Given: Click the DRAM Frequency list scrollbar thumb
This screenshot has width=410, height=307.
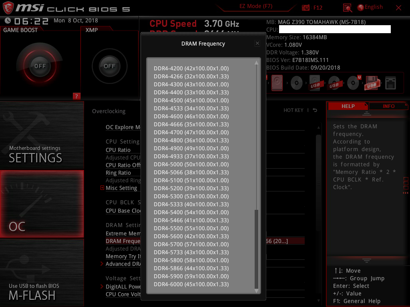Looking at the screenshot, I should click(x=256, y=249).
